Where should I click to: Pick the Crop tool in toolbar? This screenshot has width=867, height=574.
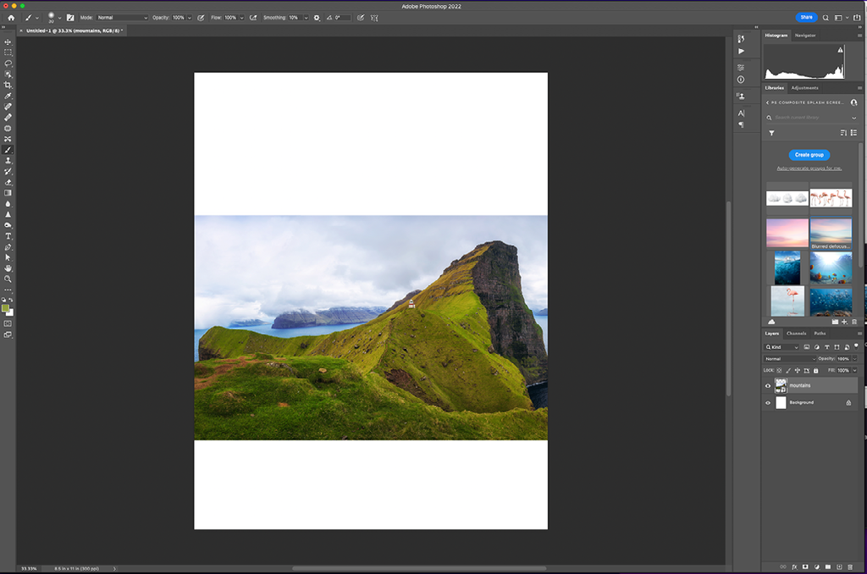8,86
